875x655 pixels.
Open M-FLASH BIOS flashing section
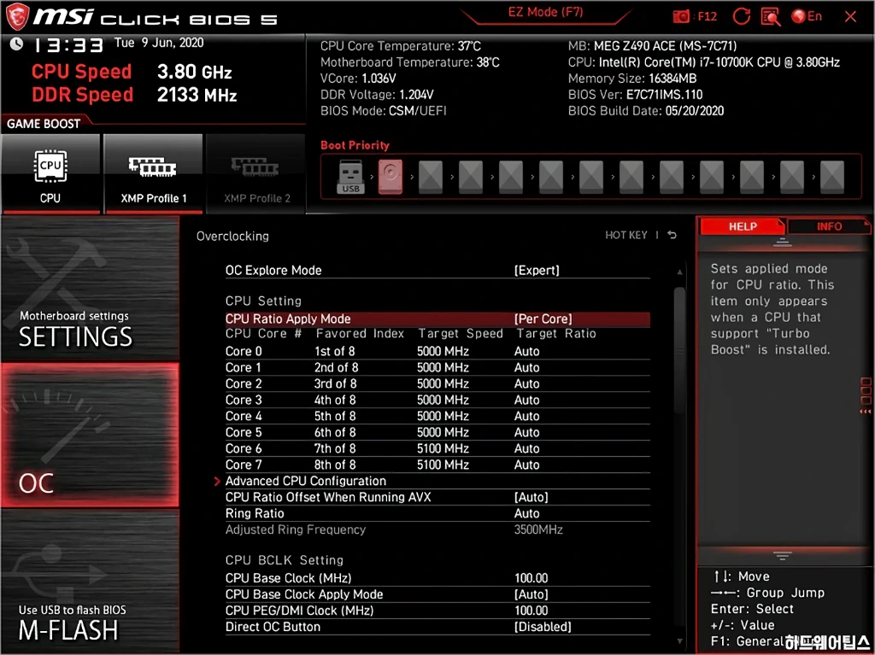point(90,582)
